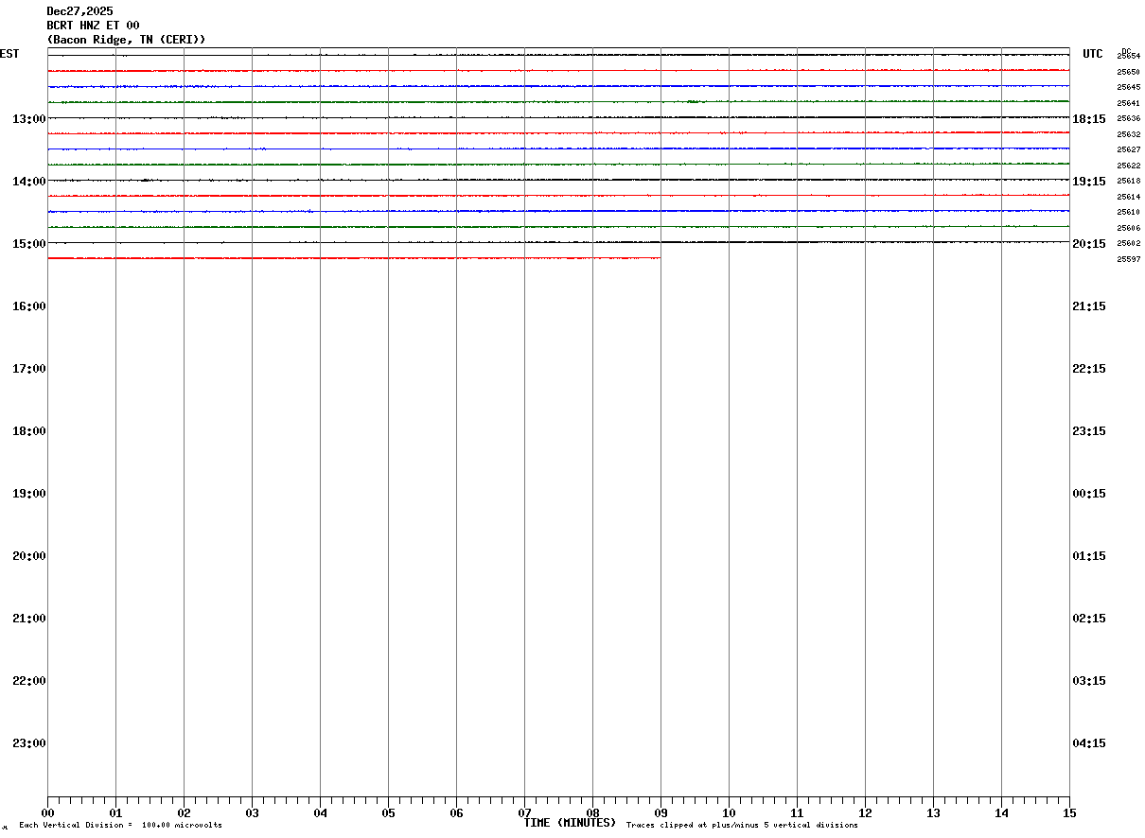The height and width of the screenshot is (838, 1145).
Task: Click the UTC column header
Action: coord(1093,54)
